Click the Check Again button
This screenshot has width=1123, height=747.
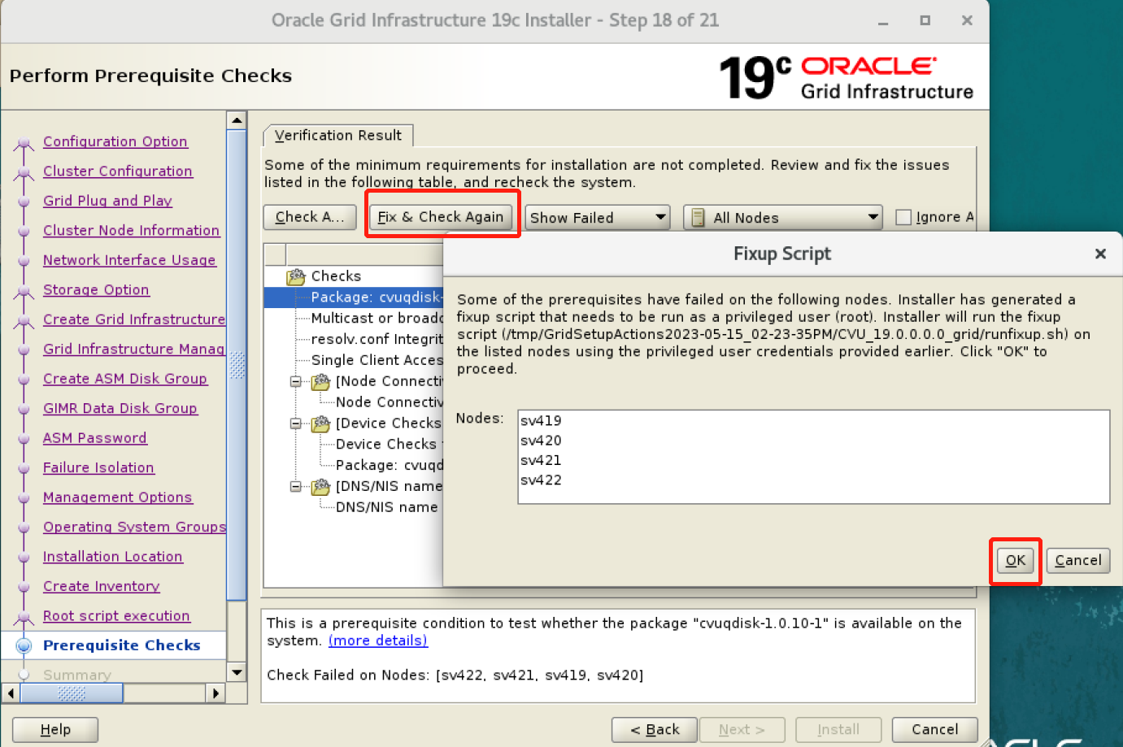click(310, 217)
